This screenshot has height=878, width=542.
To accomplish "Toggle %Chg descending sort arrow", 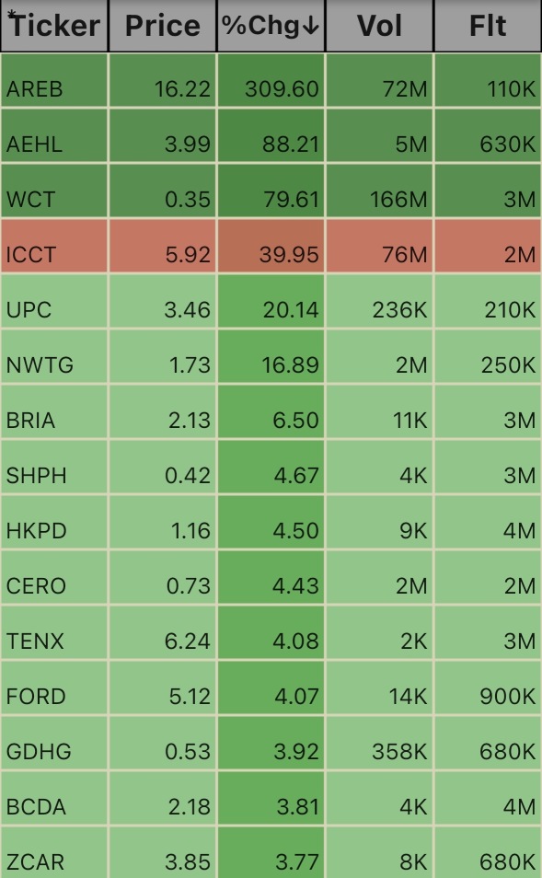I will click(312, 26).
